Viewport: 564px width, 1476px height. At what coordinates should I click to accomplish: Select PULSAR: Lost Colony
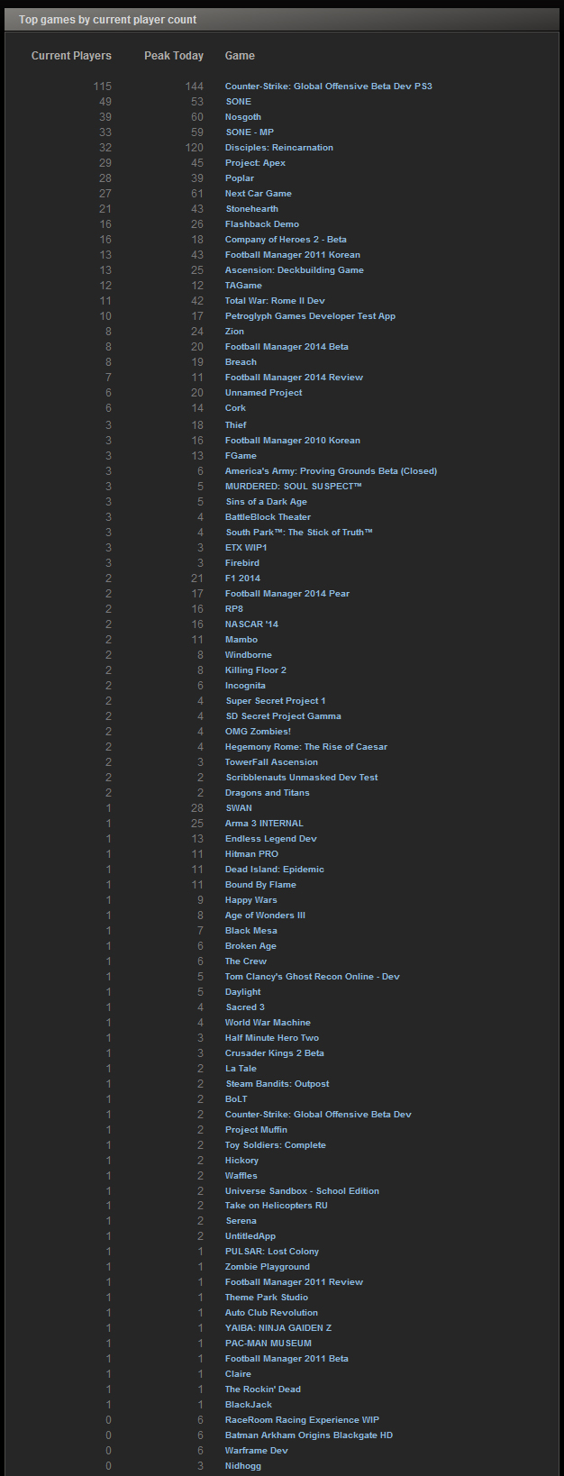[271, 1251]
